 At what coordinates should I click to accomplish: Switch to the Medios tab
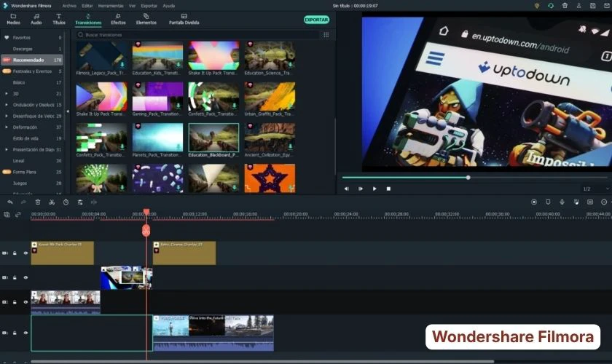click(13, 19)
